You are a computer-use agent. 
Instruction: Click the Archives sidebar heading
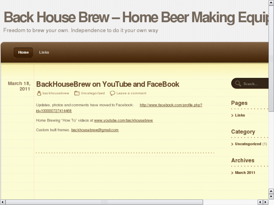[243, 160]
